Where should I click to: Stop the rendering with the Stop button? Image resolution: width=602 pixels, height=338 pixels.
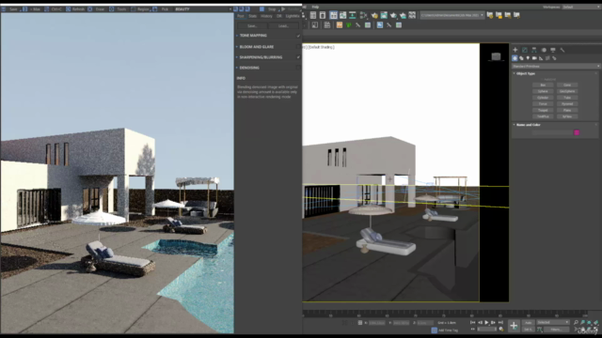pyautogui.click(x=268, y=8)
